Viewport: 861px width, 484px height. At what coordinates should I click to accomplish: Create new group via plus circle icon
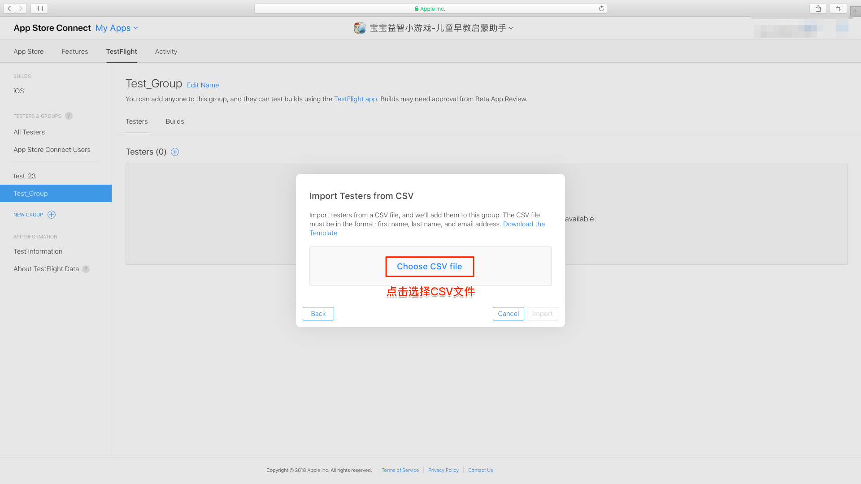click(x=52, y=215)
